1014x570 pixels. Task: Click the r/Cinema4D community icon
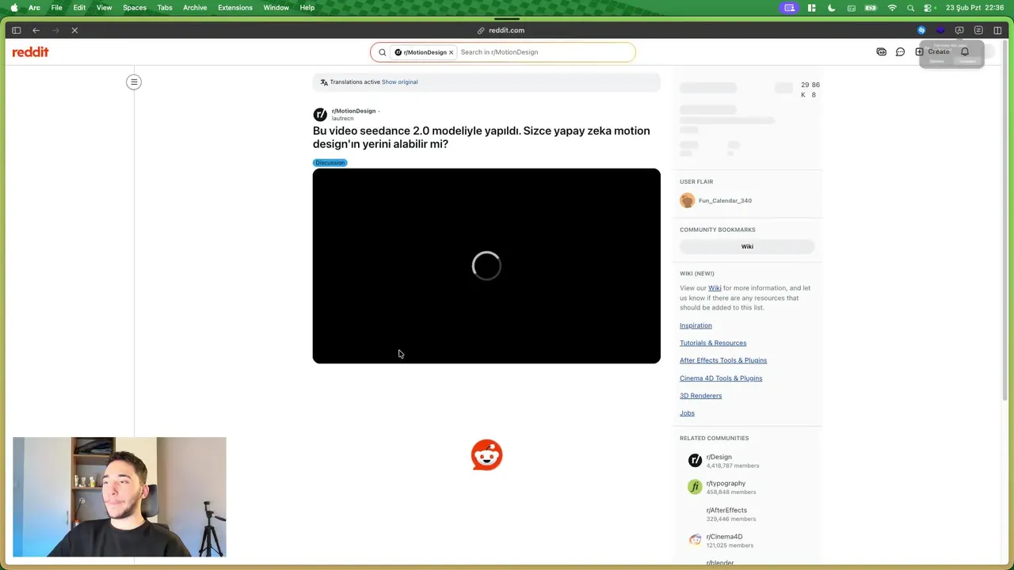tap(695, 540)
